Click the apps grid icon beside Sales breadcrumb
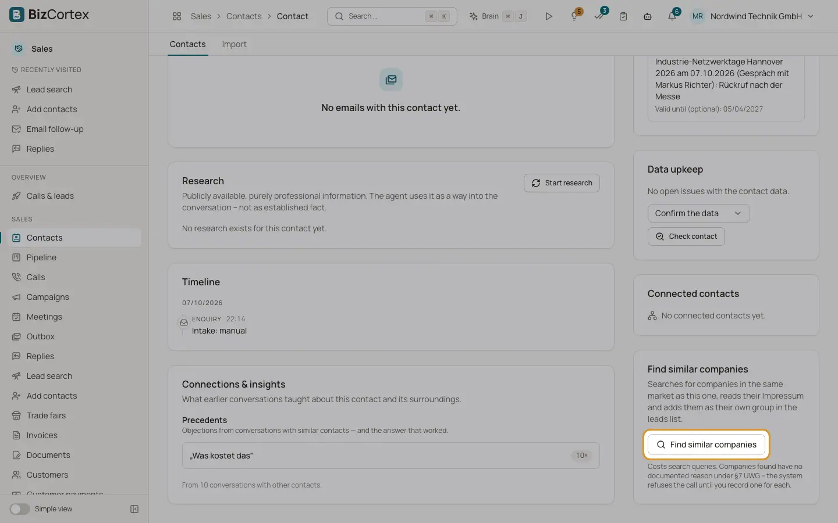Screen dimensions: 838x523 tap(177, 16)
